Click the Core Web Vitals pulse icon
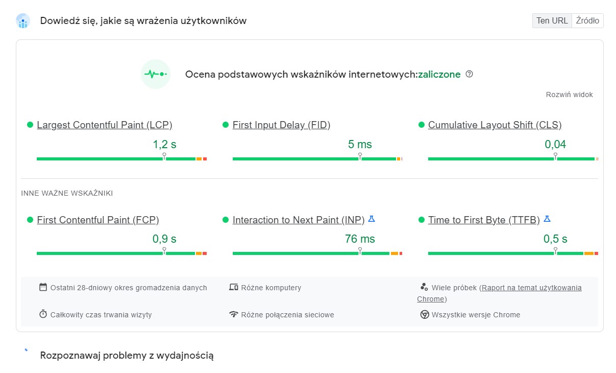 click(x=155, y=74)
